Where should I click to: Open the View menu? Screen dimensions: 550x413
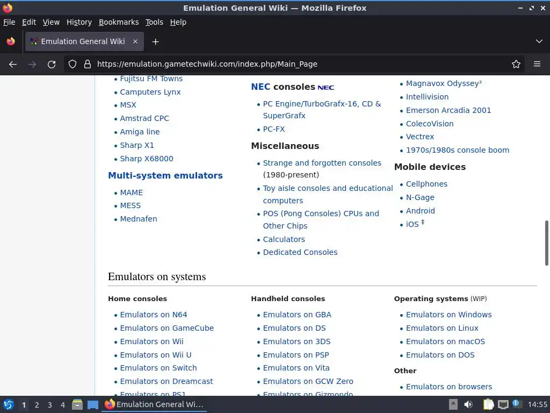coord(51,22)
